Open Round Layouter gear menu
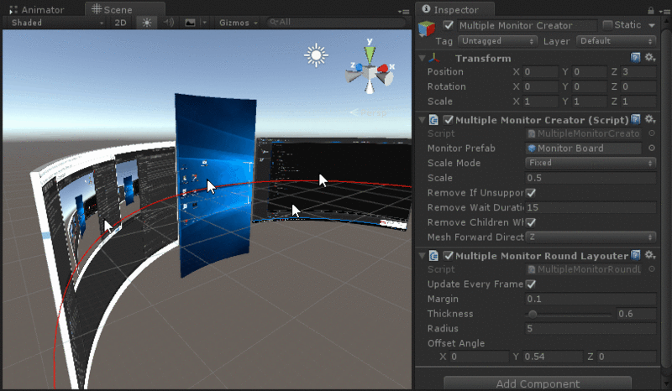 pyautogui.click(x=650, y=255)
